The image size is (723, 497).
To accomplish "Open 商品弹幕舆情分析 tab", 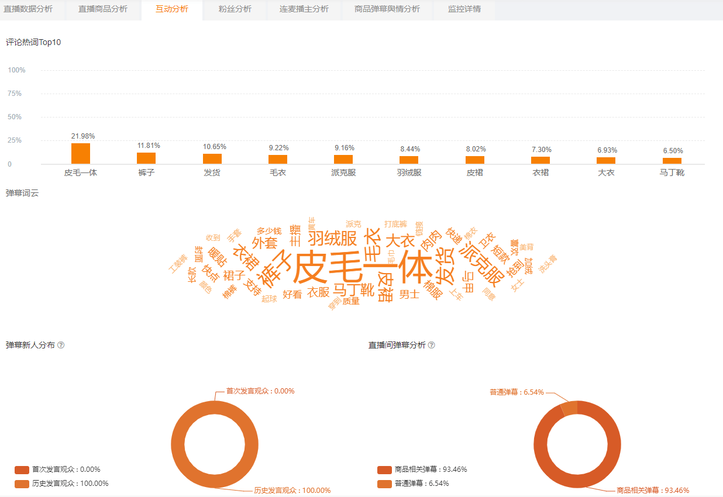I will coord(387,9).
